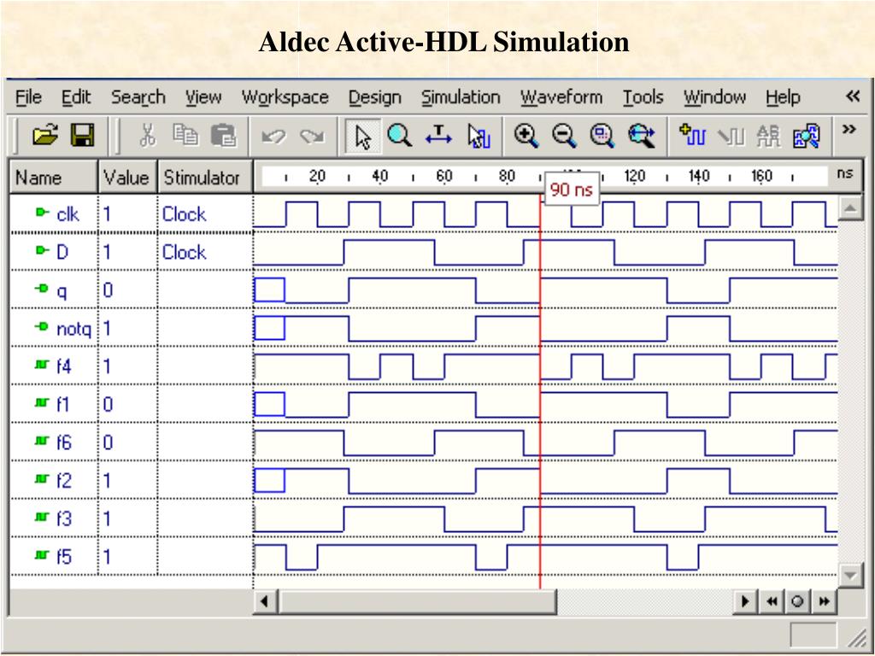
Task: Select the f2 signal row name
Action: [x=63, y=480]
